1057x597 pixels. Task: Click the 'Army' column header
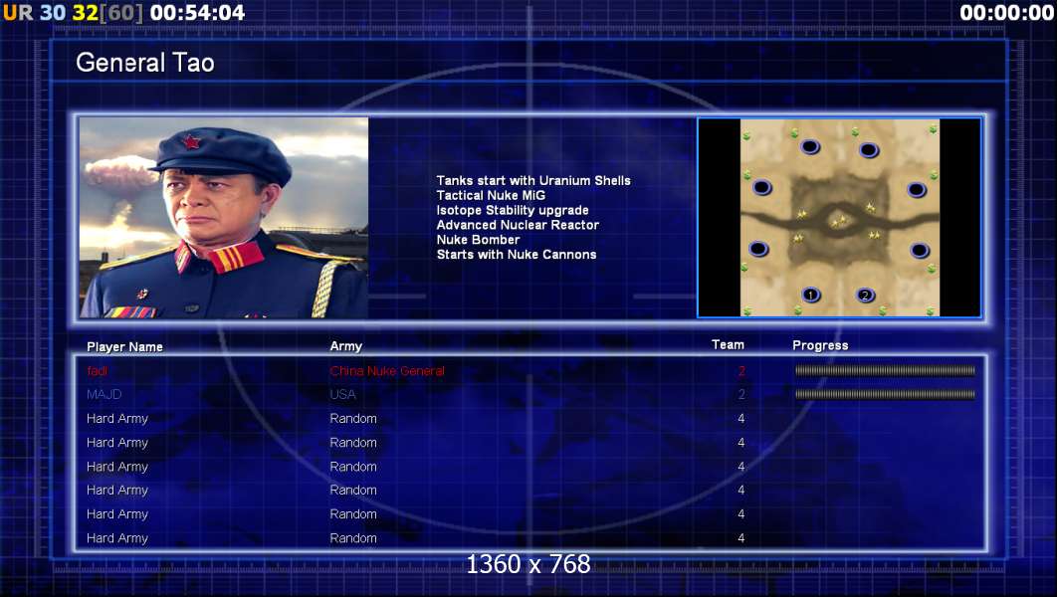[x=345, y=346]
